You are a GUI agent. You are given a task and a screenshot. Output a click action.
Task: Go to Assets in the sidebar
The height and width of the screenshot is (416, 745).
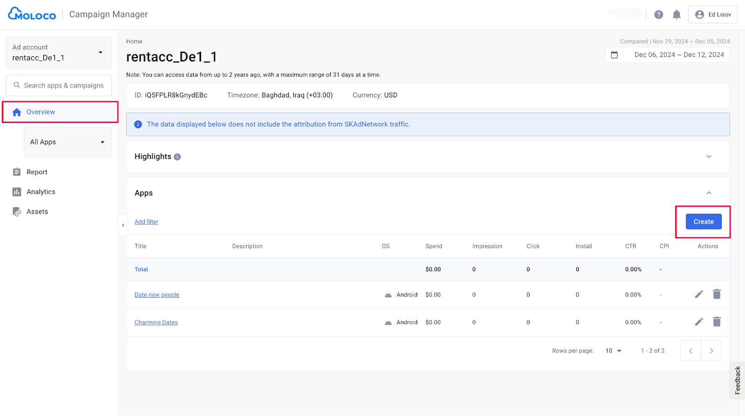click(37, 211)
